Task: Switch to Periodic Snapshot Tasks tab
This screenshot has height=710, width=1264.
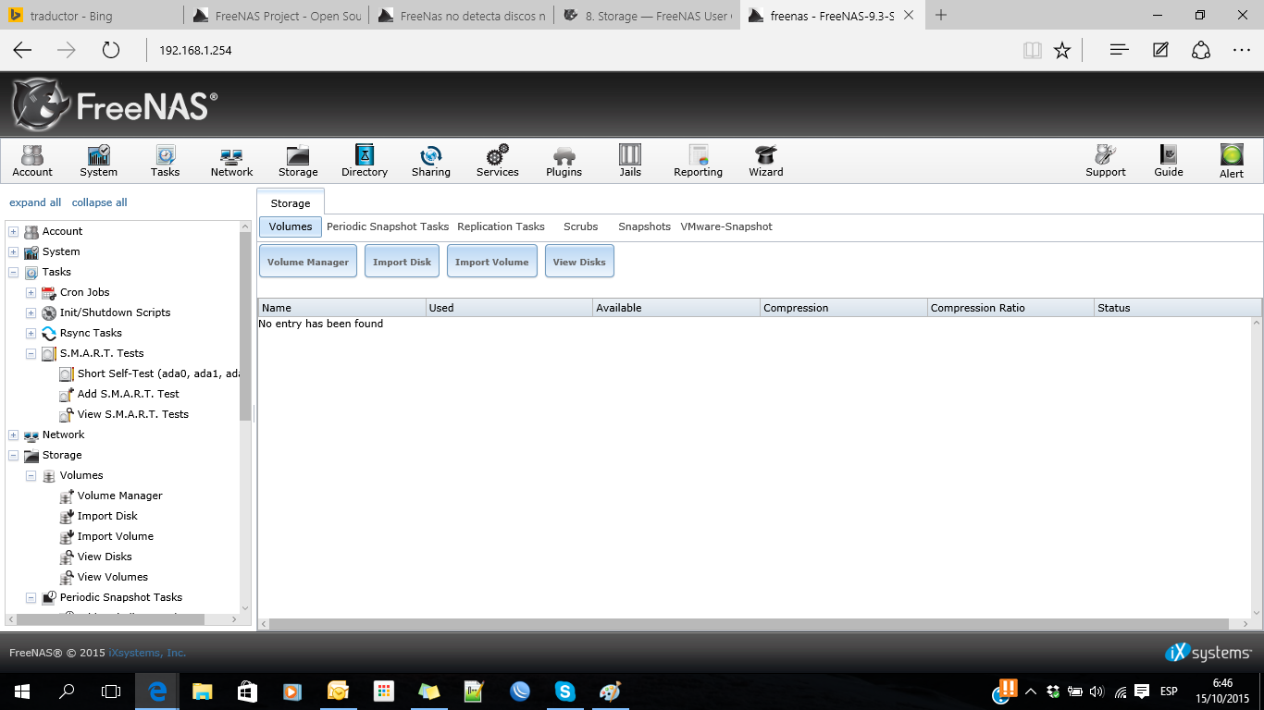Action: tap(388, 226)
